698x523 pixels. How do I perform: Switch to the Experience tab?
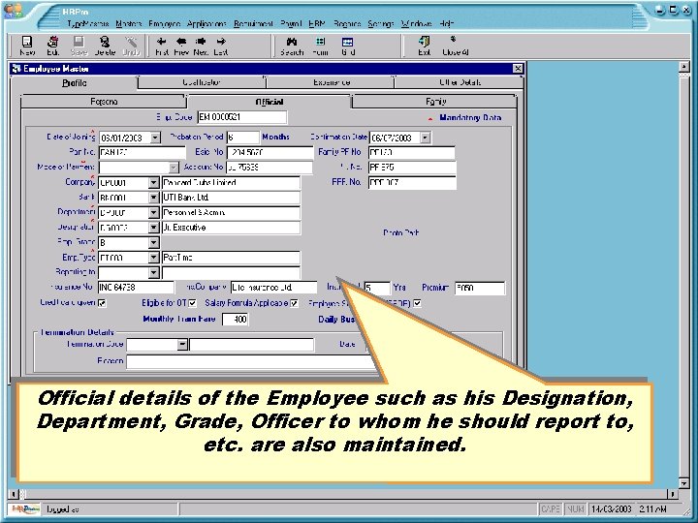click(x=331, y=82)
